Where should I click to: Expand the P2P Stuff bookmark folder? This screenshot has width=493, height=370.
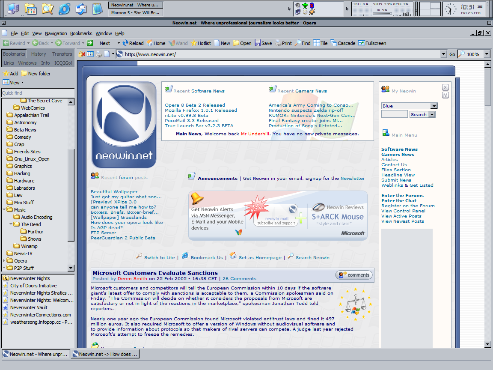[4, 268]
